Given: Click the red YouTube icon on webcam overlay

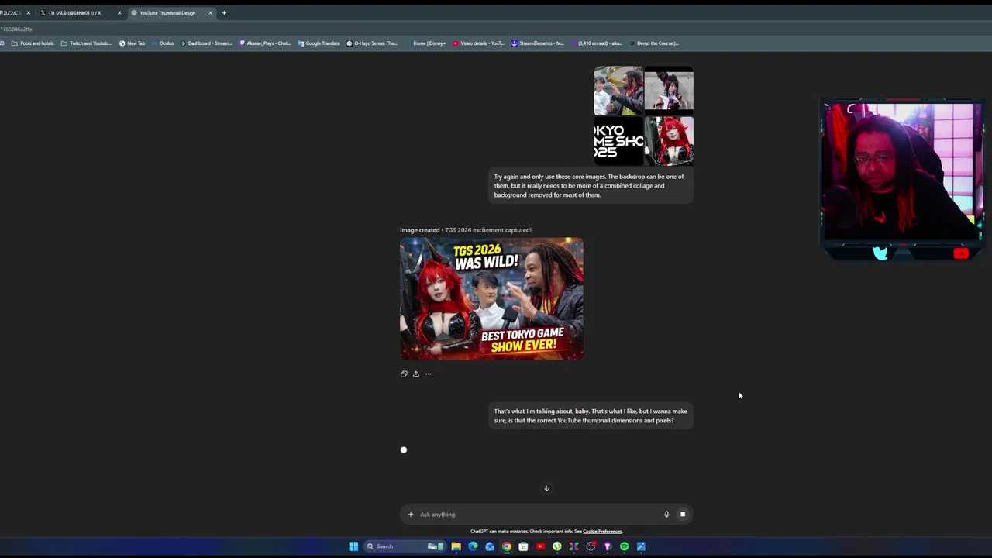Looking at the screenshot, I should (x=961, y=253).
